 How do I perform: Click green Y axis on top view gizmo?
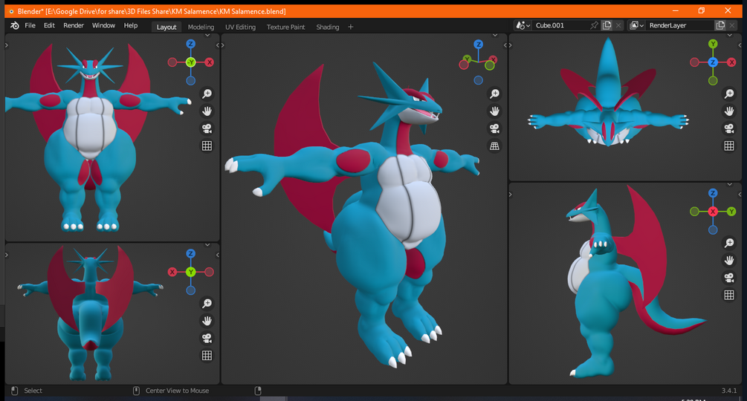[713, 45]
